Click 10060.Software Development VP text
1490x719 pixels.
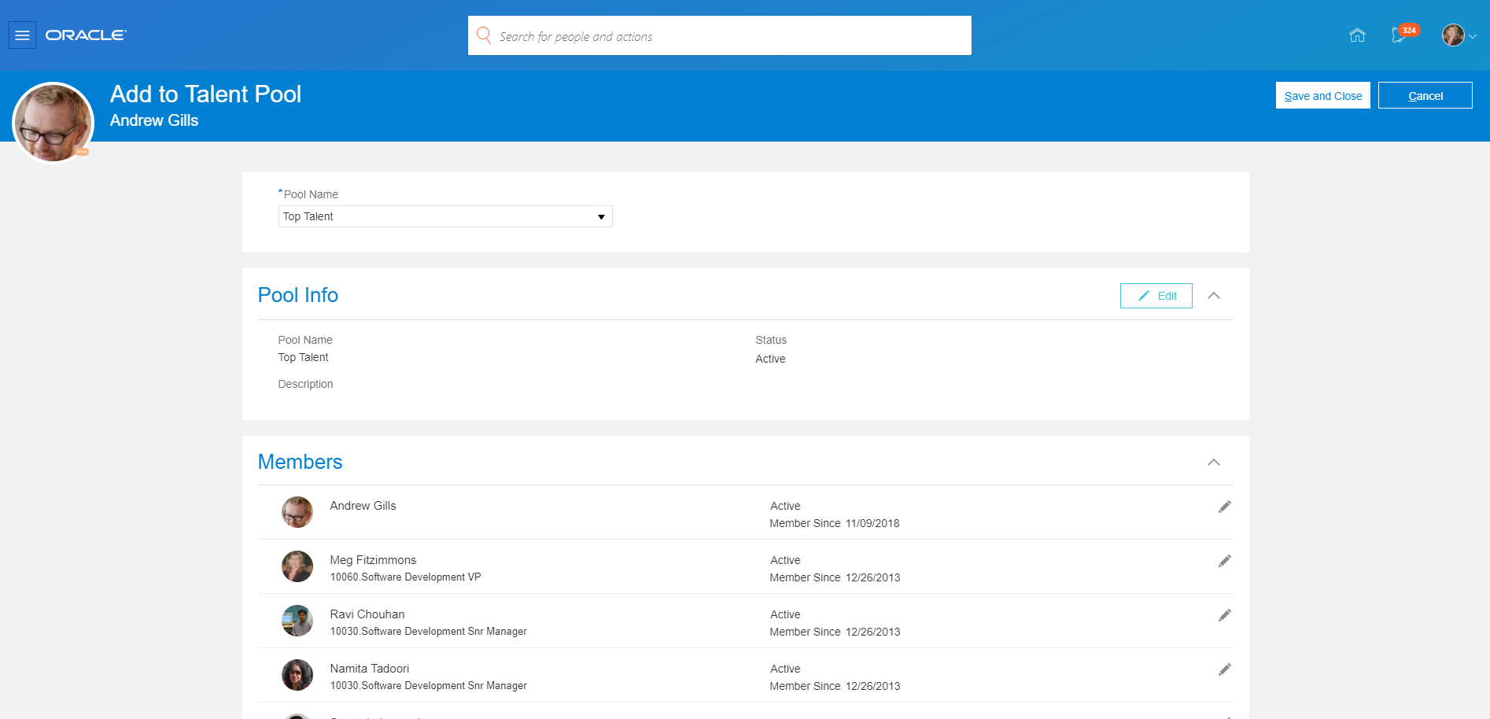tap(405, 577)
